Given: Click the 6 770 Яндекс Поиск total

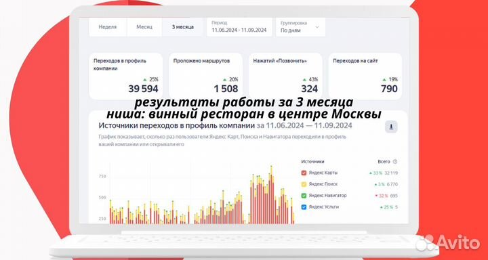Looking at the screenshot, I should coord(392,184).
